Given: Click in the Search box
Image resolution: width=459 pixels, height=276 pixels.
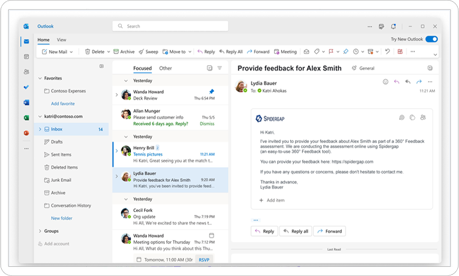Looking at the screenshot, I should [170, 26].
